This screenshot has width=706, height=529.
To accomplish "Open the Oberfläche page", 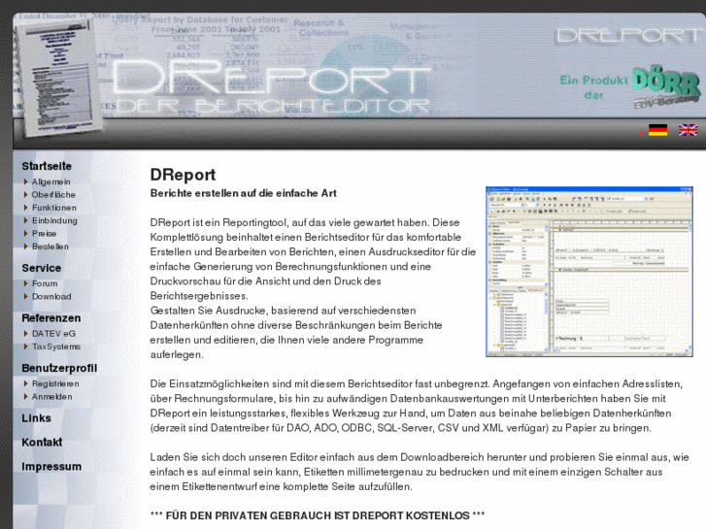I will 53,195.
